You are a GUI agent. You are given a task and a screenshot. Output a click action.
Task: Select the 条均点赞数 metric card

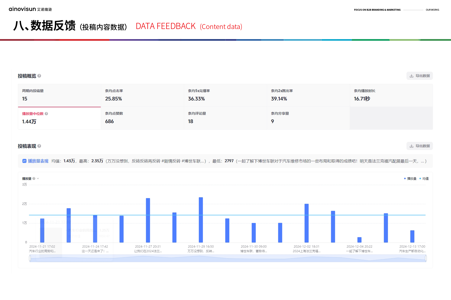click(x=142, y=118)
